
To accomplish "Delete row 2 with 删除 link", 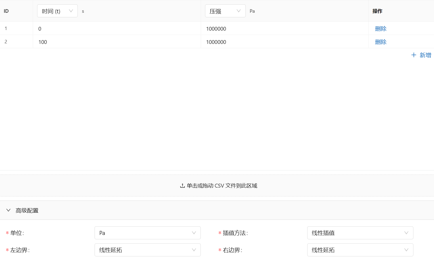I will tap(381, 42).
